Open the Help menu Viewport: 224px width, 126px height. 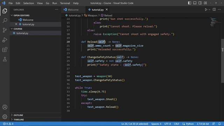pyautogui.click(x=76, y=3)
